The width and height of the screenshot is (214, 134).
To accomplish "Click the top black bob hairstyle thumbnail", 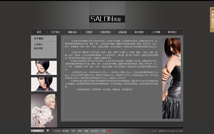I will [44, 68].
